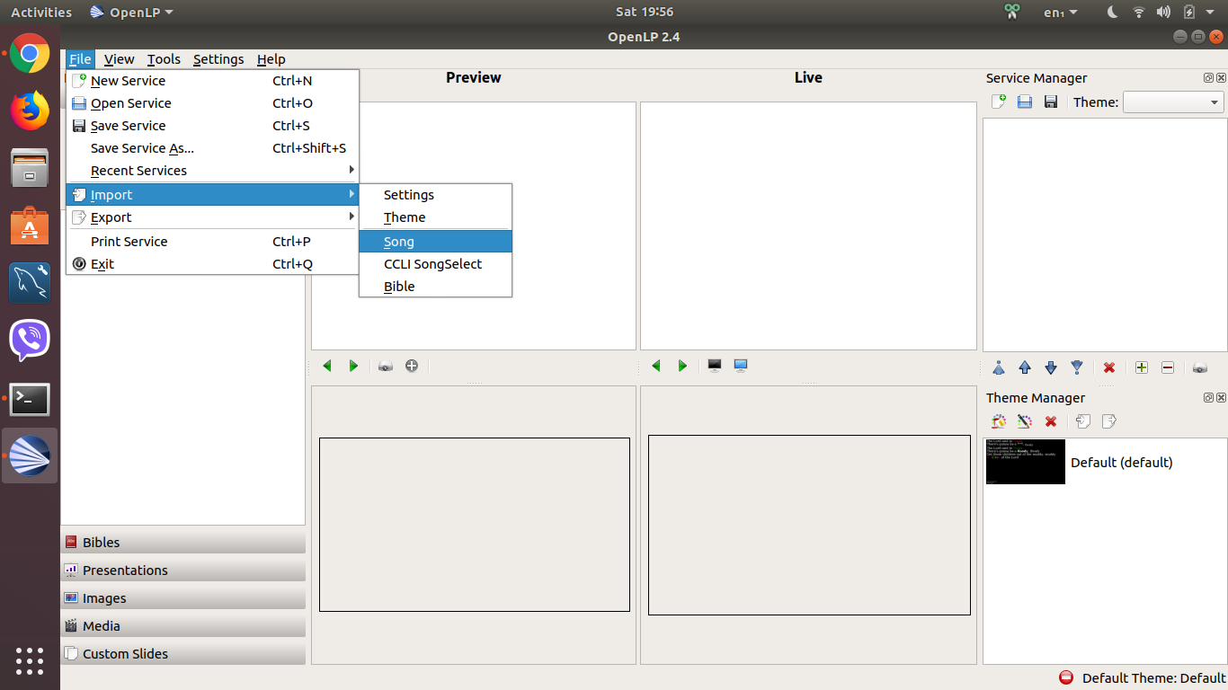The image size is (1228, 690).
Task: Edit the selected theme in Theme Manager
Action: point(1024,421)
